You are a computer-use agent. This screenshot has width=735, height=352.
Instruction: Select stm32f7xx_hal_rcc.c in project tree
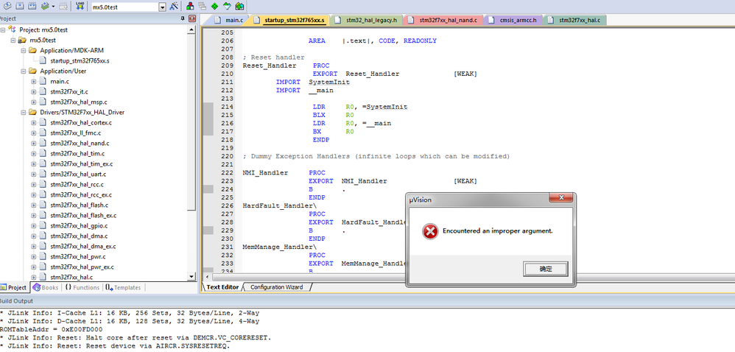[x=77, y=184]
